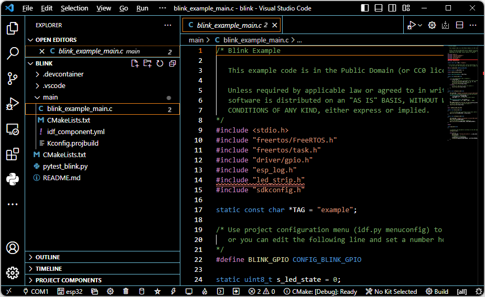This screenshot has width=485, height=297.
Task: Open the run button dropdown arrow
Action: tap(420, 25)
